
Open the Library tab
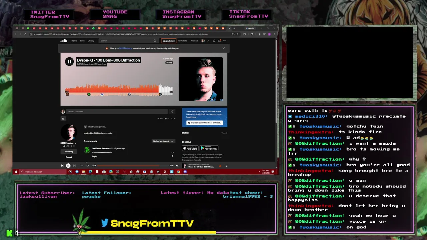(91, 41)
